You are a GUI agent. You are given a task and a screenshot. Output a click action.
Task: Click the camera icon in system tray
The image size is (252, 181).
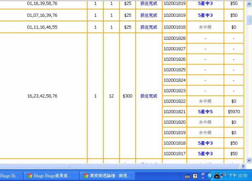217,176
